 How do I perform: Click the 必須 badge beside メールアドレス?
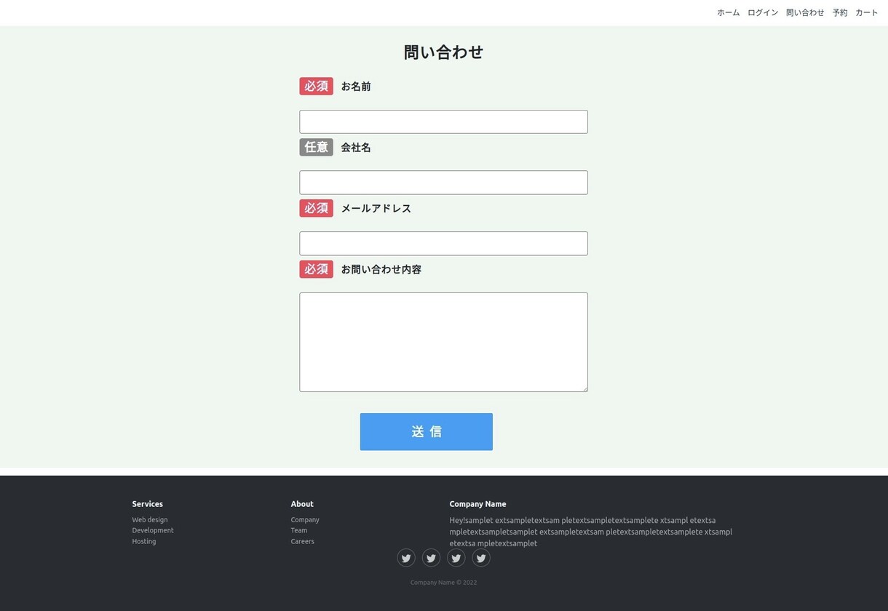[316, 208]
